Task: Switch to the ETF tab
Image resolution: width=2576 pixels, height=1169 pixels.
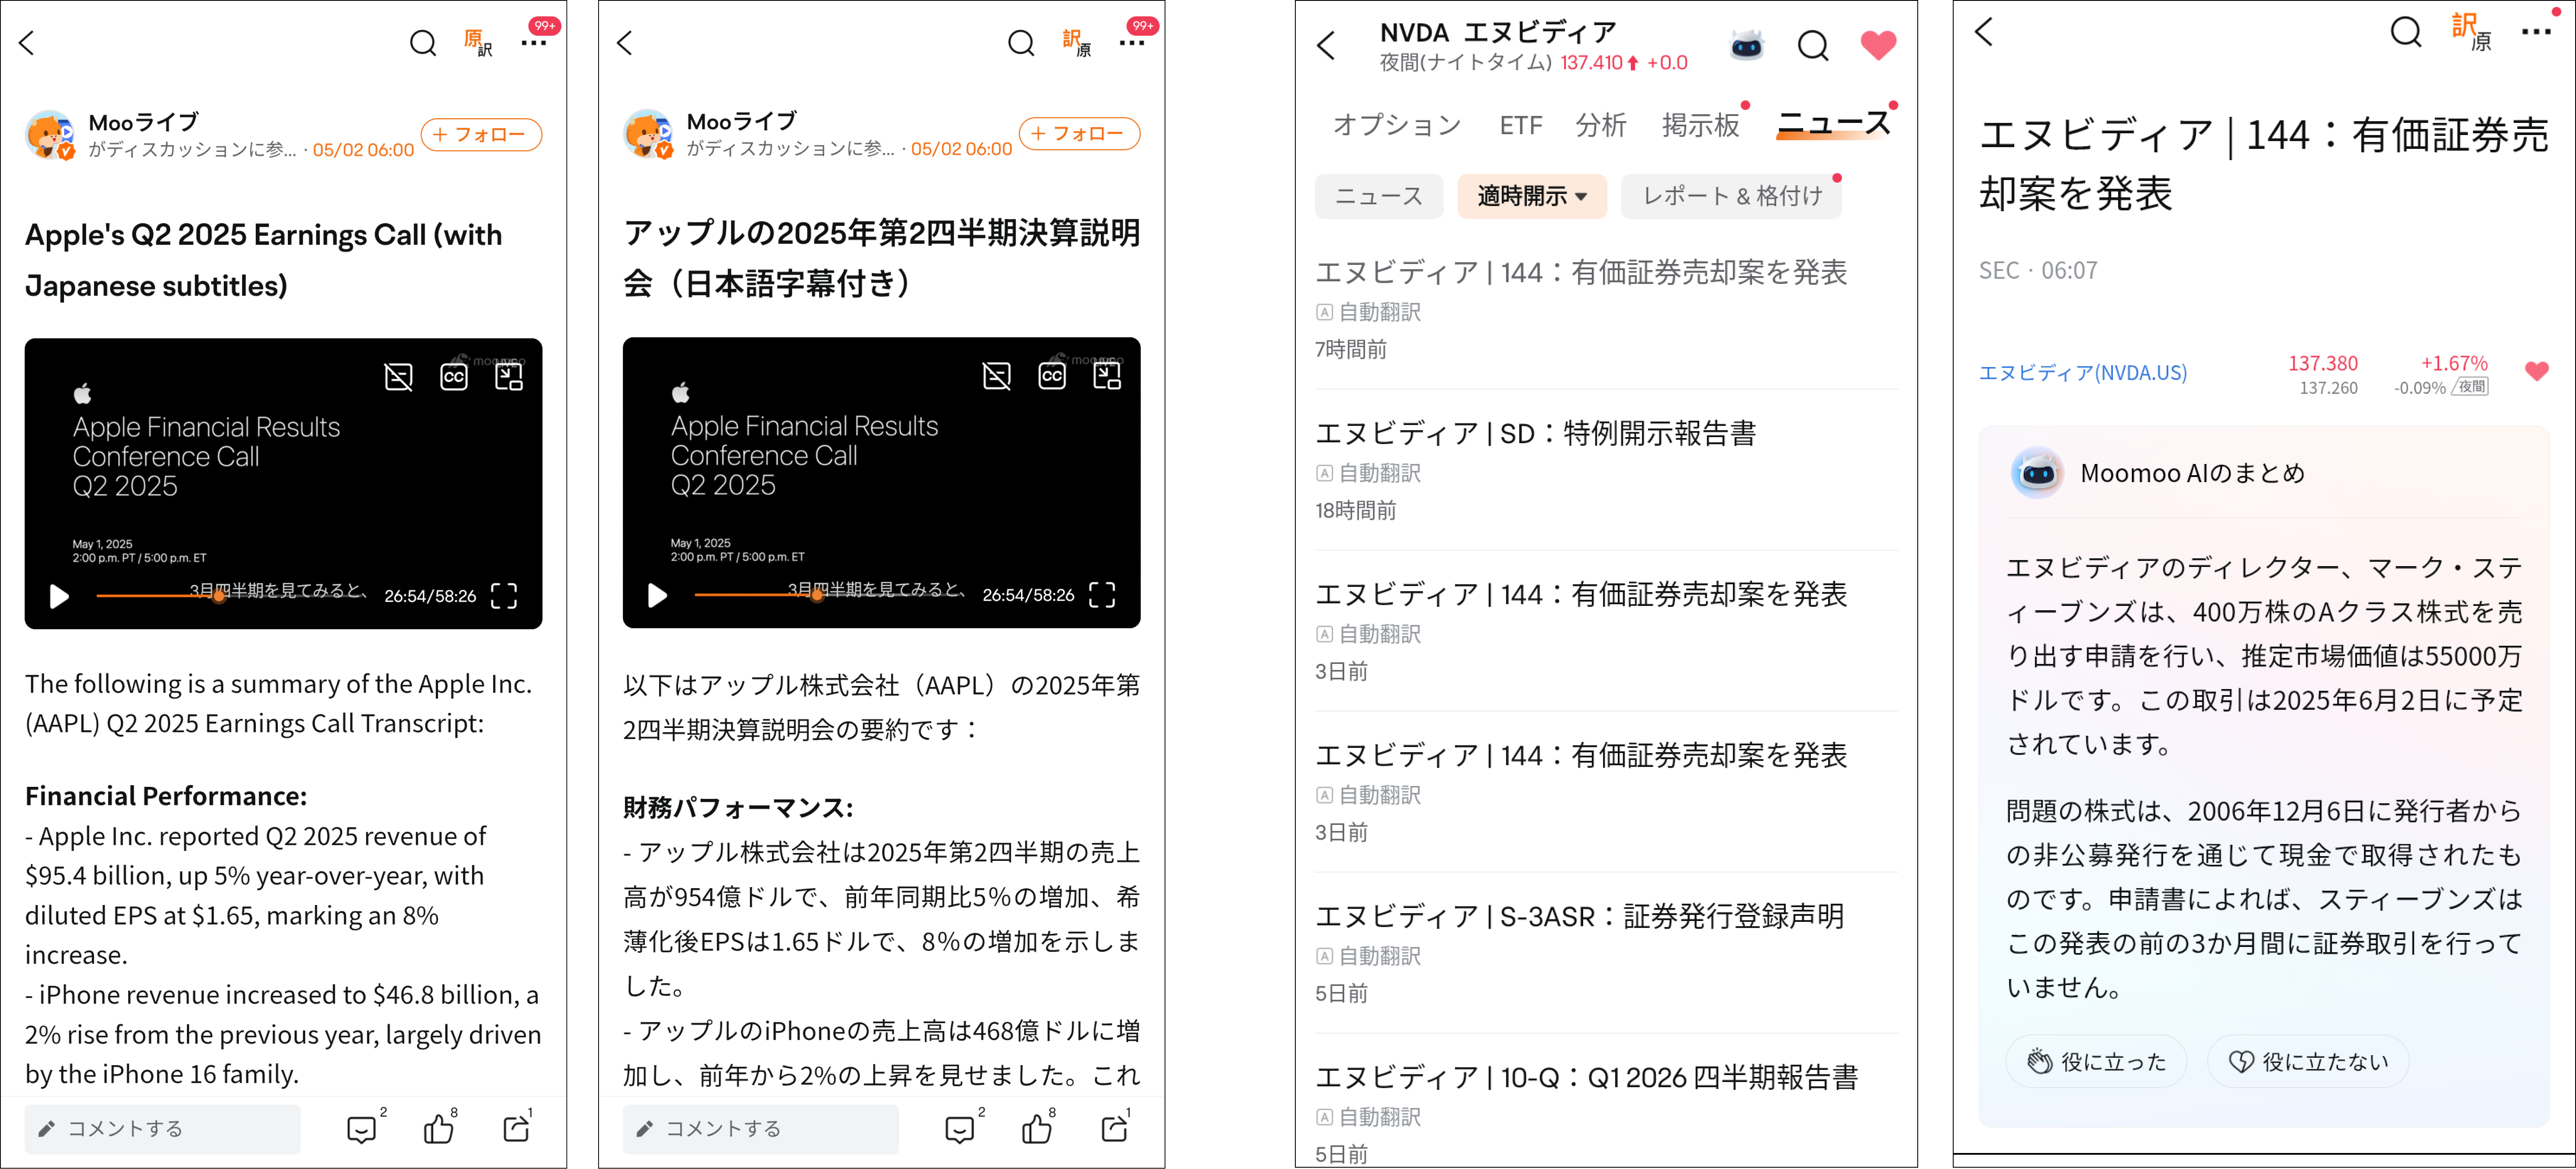Action: tap(1521, 125)
